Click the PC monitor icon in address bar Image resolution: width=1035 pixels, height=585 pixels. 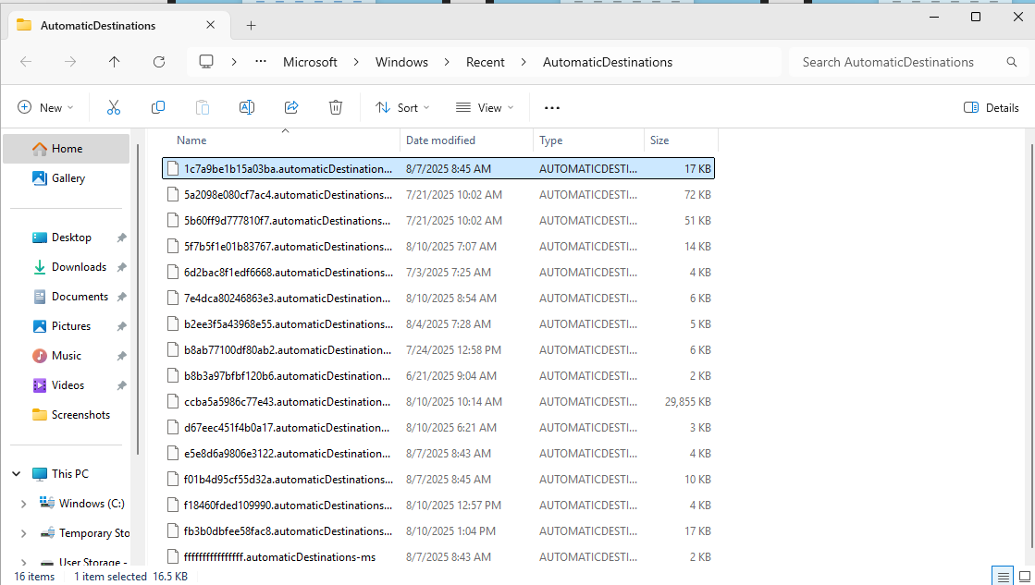(x=206, y=62)
